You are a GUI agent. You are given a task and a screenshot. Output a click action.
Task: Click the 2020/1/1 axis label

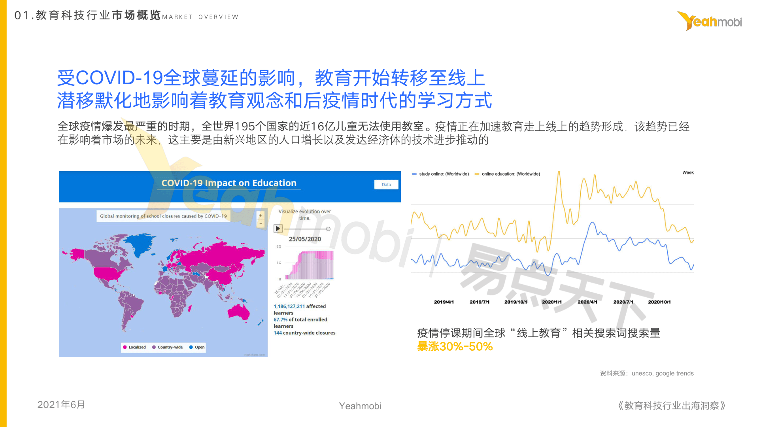(x=552, y=302)
